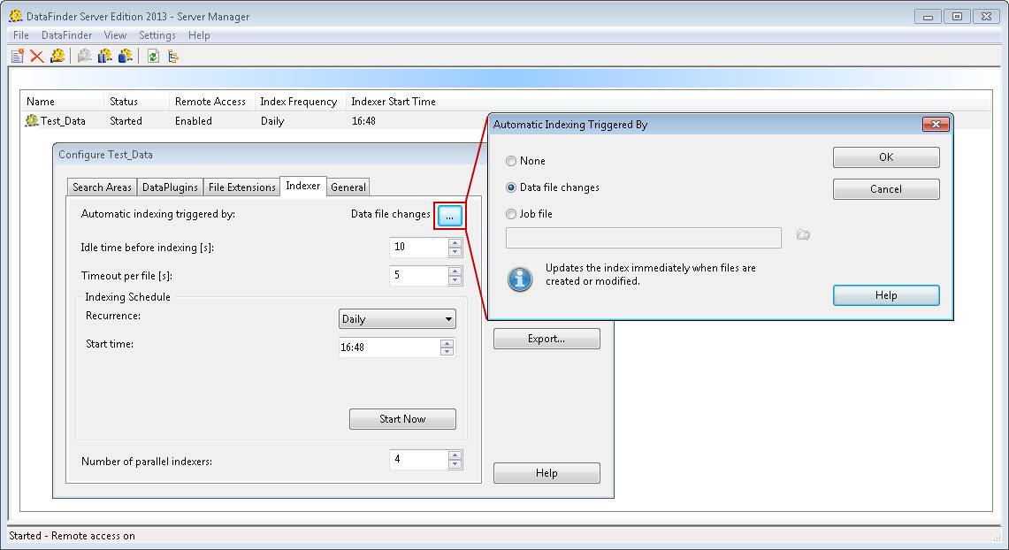1009x550 pixels.
Task: Click the tree structure toolbar icon
Action: tap(173, 56)
